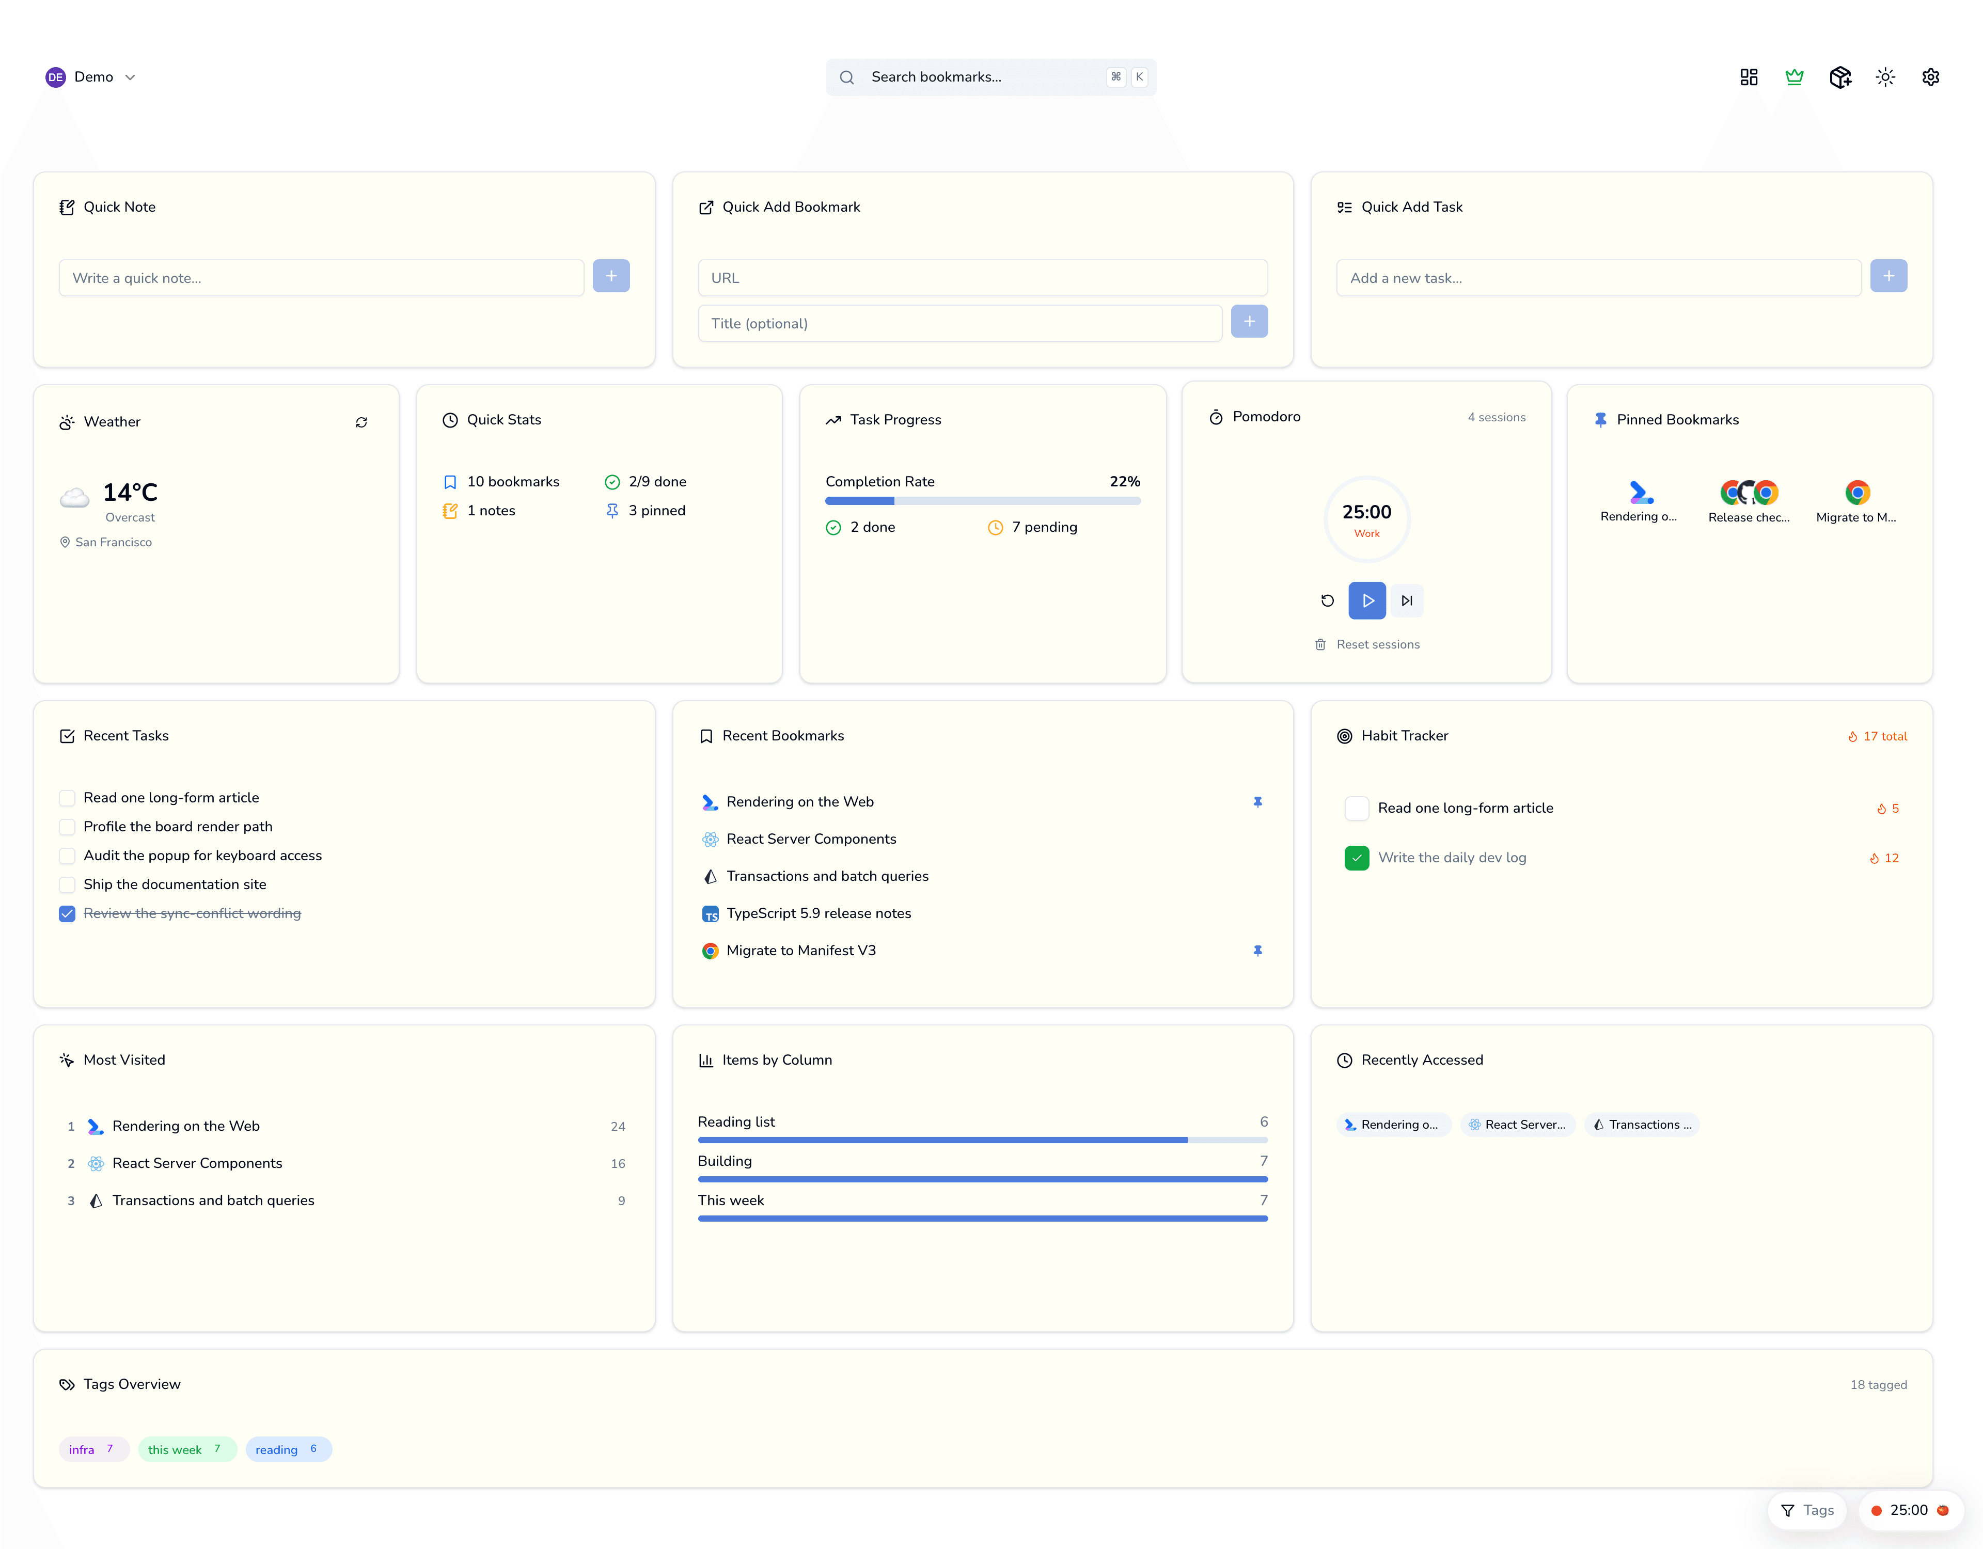The height and width of the screenshot is (1549, 1983).
Task: Add the bookmark with plus button
Action: point(1249,322)
